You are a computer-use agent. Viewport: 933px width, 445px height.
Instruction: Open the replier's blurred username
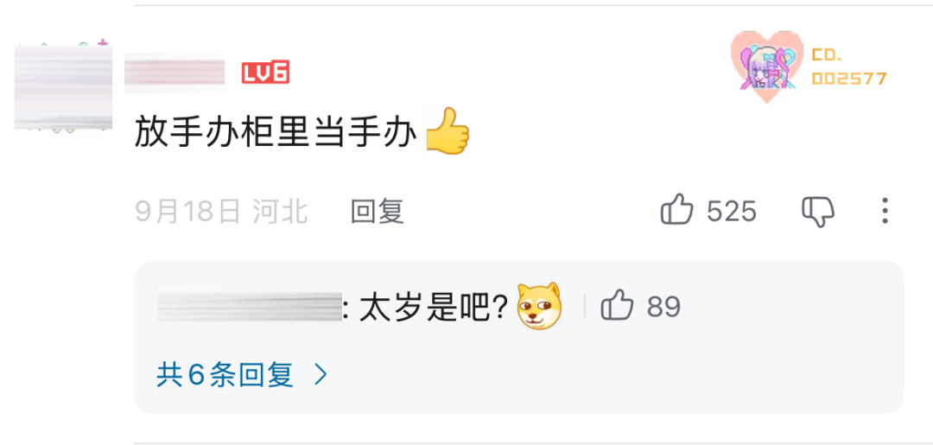[250, 307]
